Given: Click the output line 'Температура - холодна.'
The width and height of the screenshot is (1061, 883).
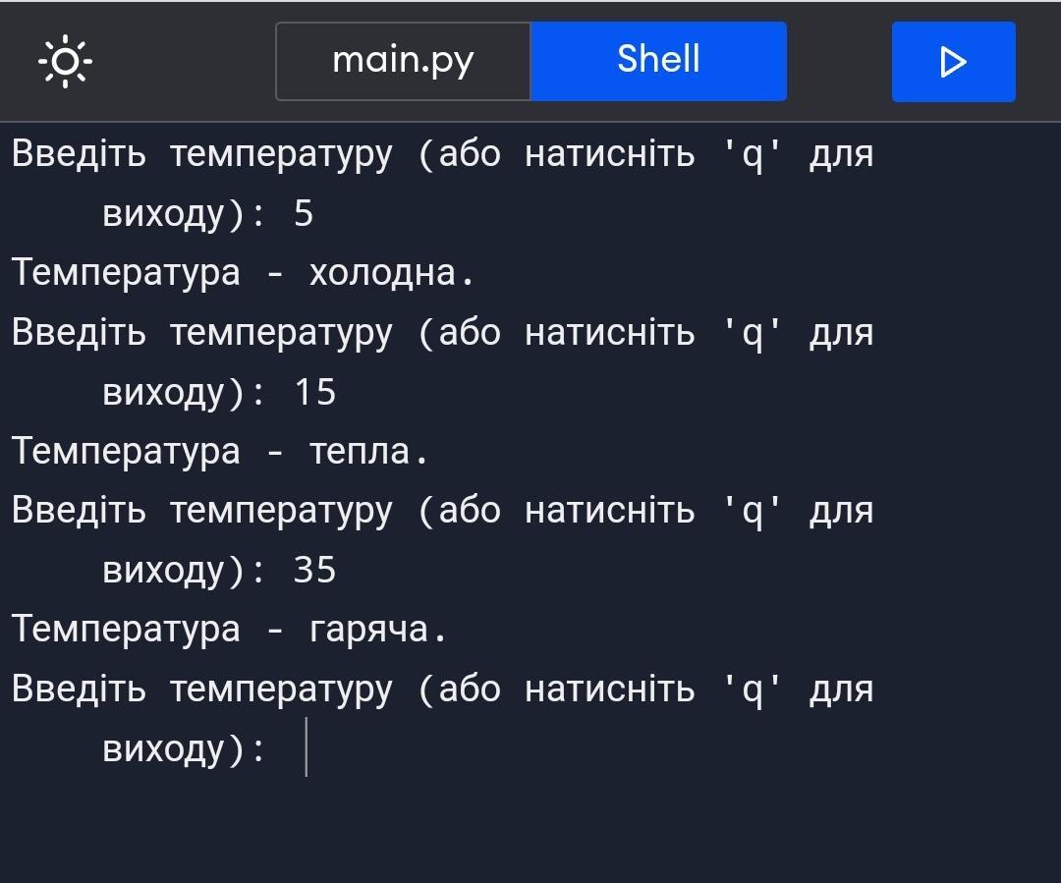Looking at the screenshot, I should point(243,272).
